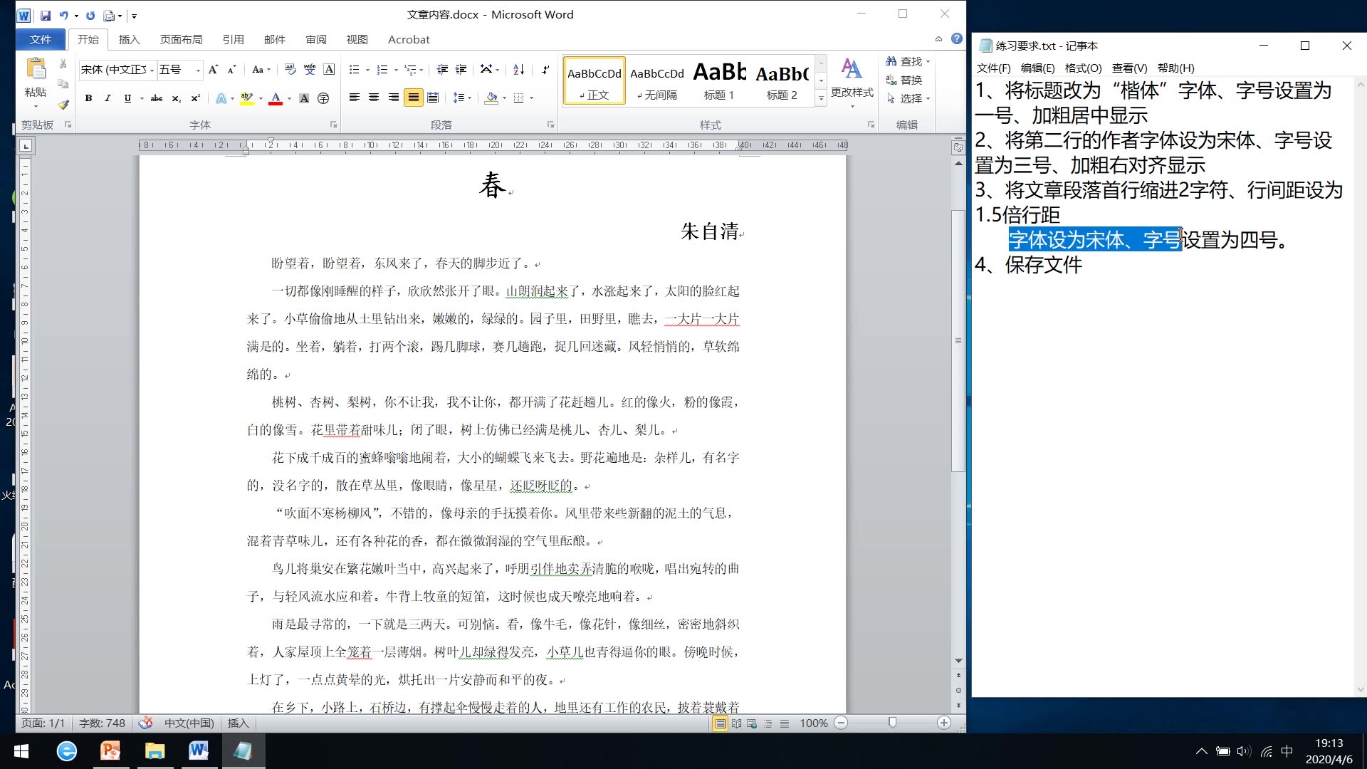Toggle the show paragraph marks icon
1367x769 pixels.
click(545, 70)
